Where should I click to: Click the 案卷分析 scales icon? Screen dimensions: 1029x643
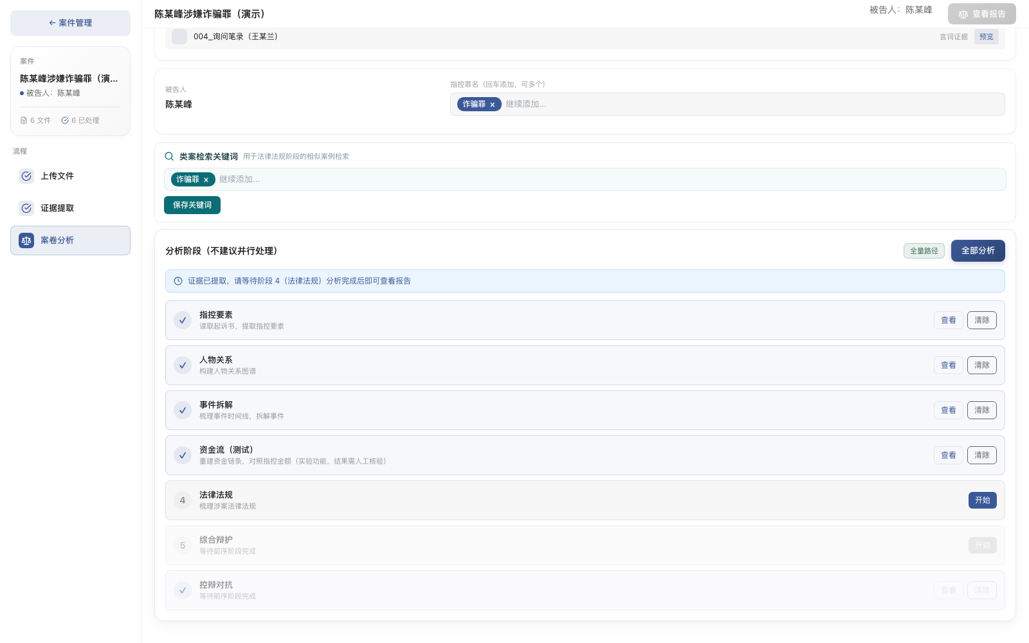[x=26, y=240]
